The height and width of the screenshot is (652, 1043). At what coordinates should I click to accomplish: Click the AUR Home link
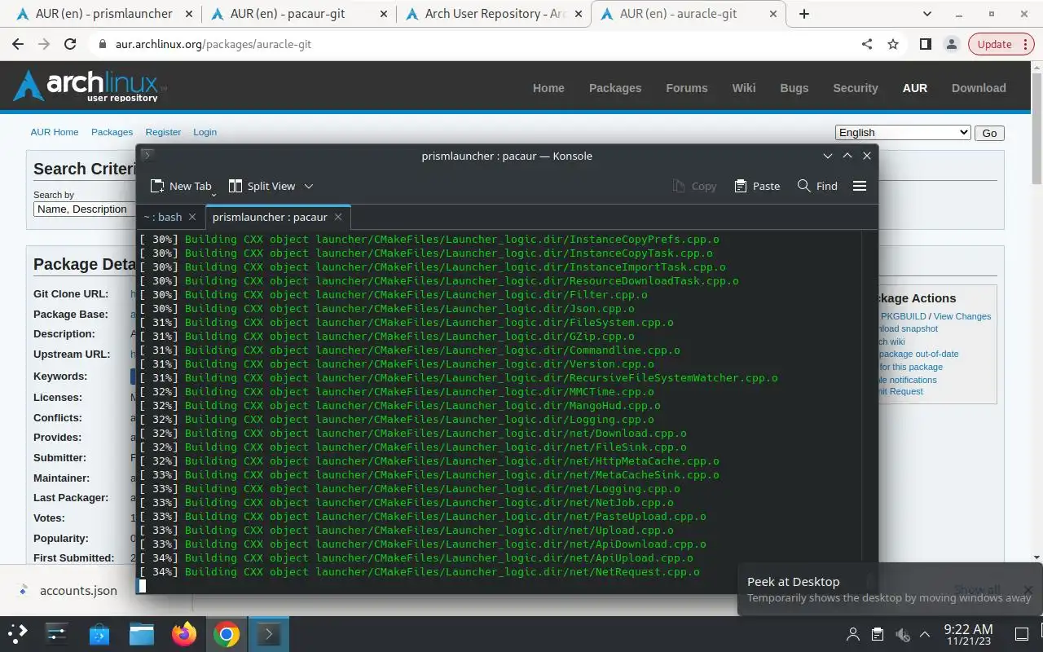click(x=55, y=132)
